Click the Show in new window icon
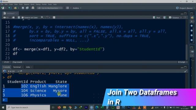The image size is (196, 110). (13, 18)
